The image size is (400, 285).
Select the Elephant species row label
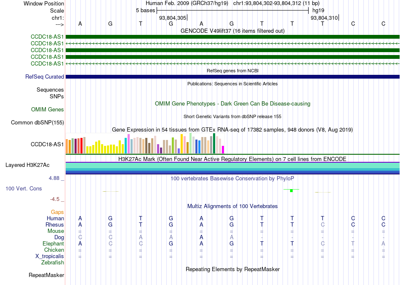[53, 243]
